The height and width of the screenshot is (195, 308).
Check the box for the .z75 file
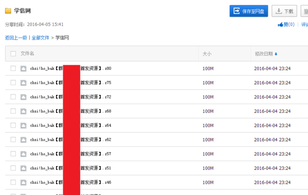(13, 83)
